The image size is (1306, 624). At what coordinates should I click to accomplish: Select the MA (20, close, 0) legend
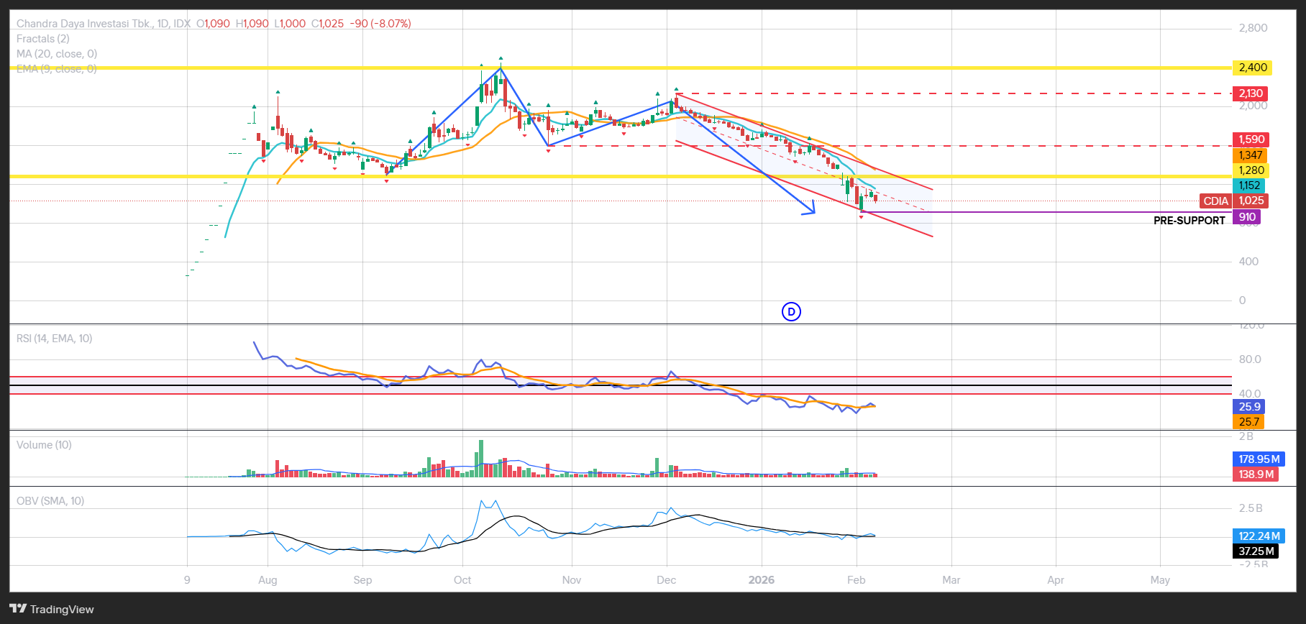57,54
